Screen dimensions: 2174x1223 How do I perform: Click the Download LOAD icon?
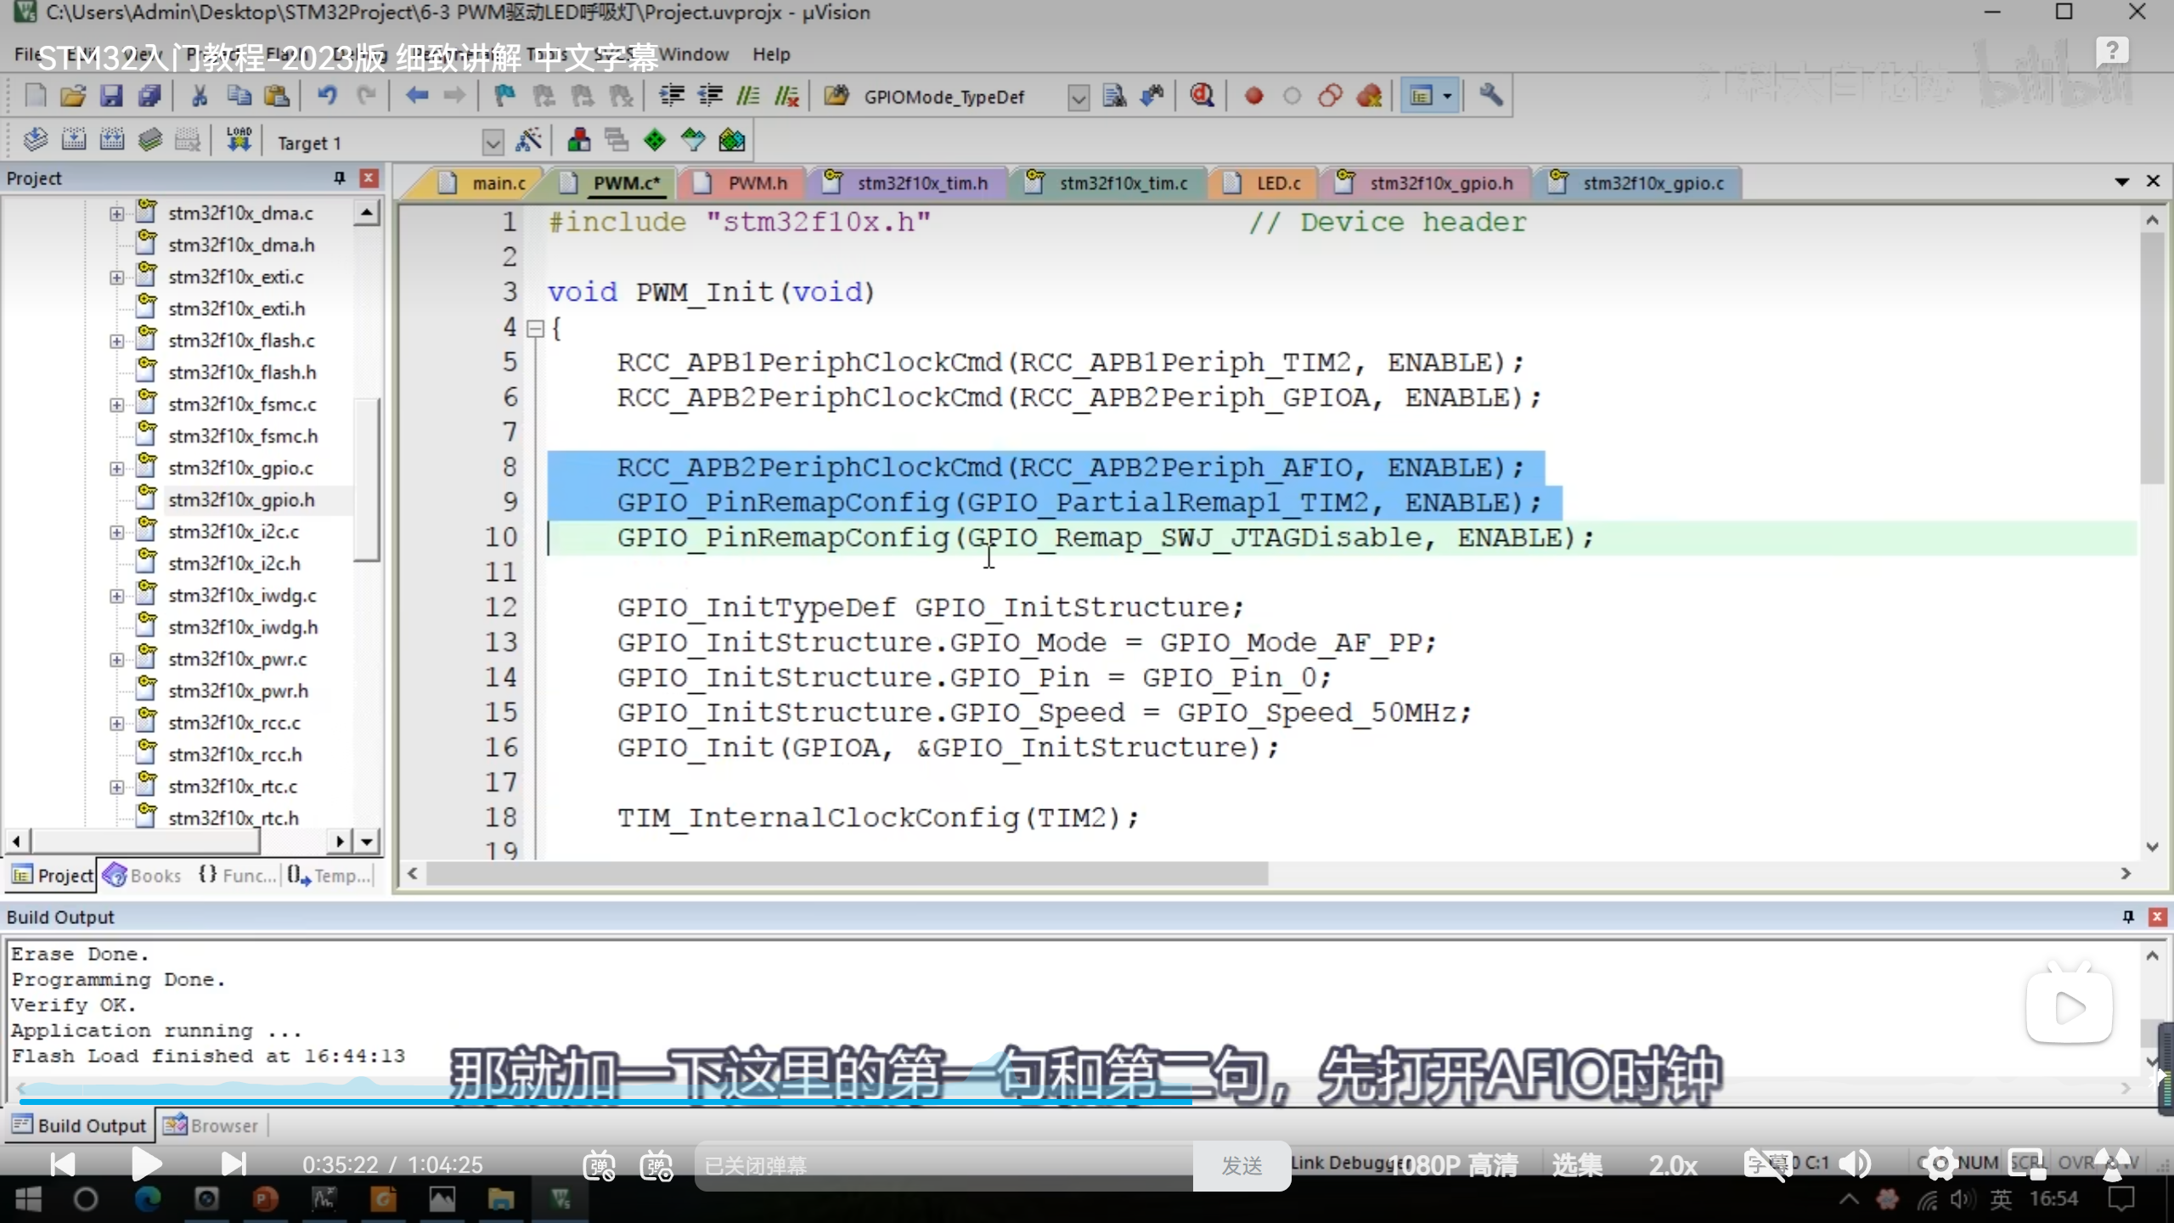pos(239,140)
